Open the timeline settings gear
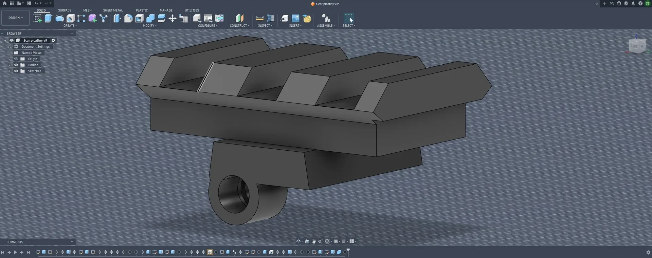The image size is (652, 258). click(x=648, y=253)
